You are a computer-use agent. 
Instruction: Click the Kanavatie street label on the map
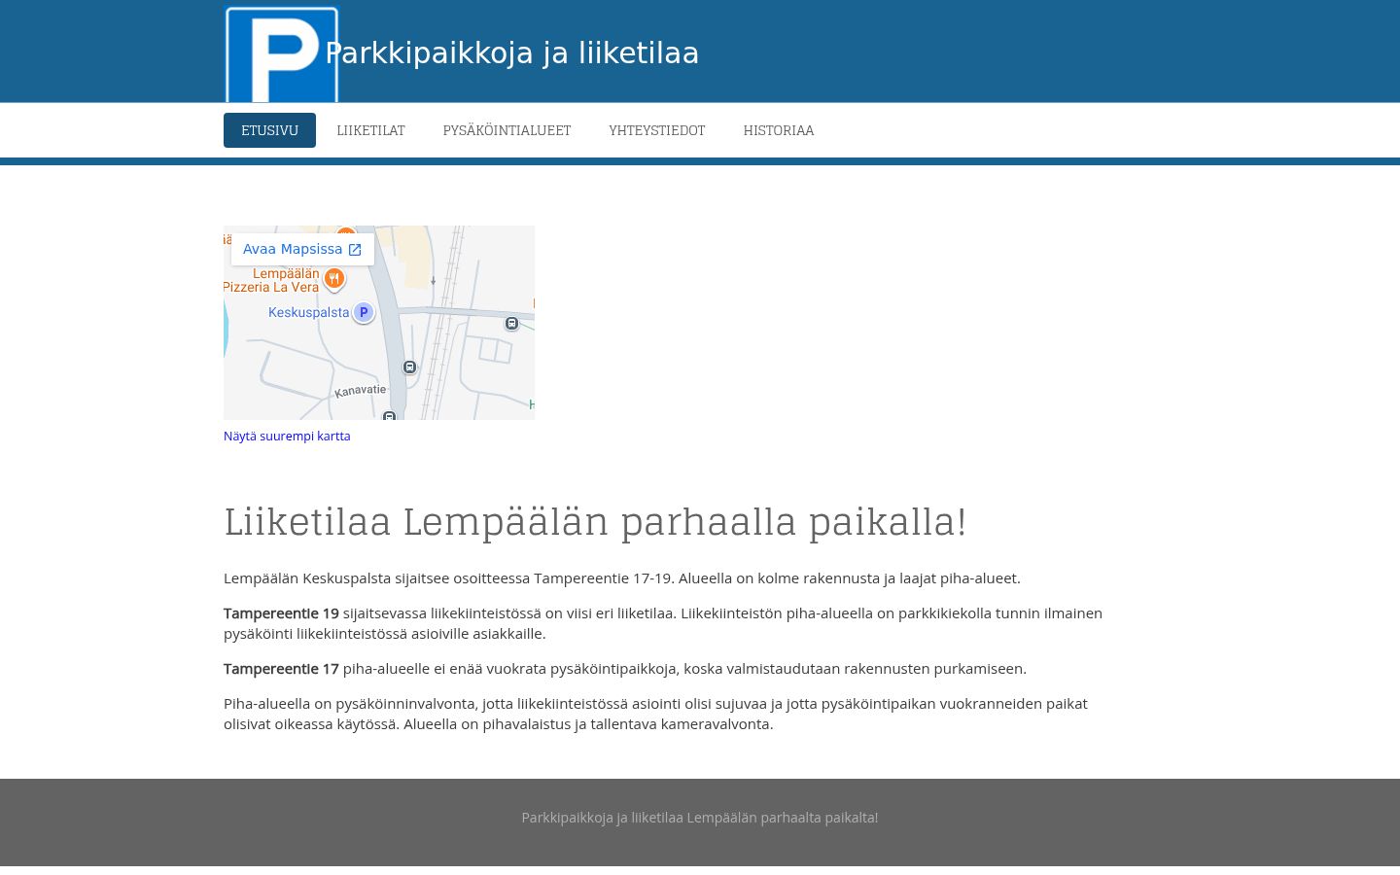tap(360, 391)
